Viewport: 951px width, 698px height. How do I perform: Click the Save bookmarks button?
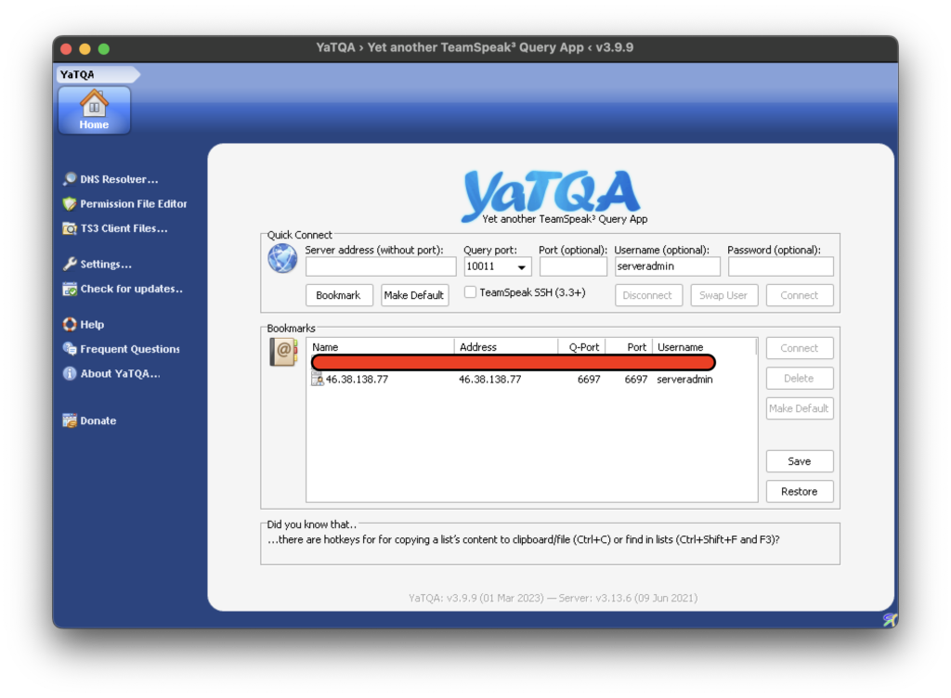(x=800, y=461)
